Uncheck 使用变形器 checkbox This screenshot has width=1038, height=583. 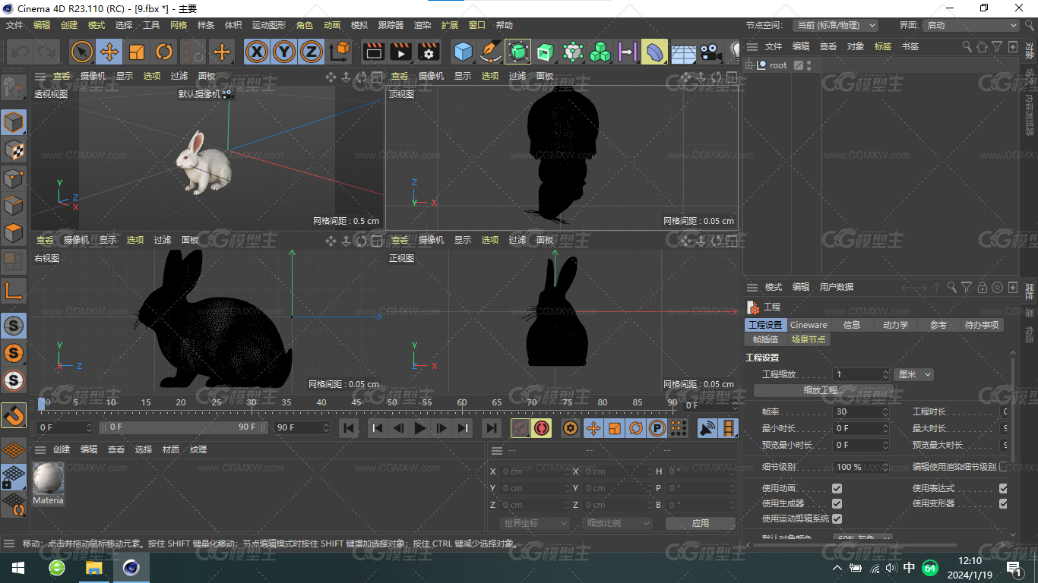(x=1003, y=503)
